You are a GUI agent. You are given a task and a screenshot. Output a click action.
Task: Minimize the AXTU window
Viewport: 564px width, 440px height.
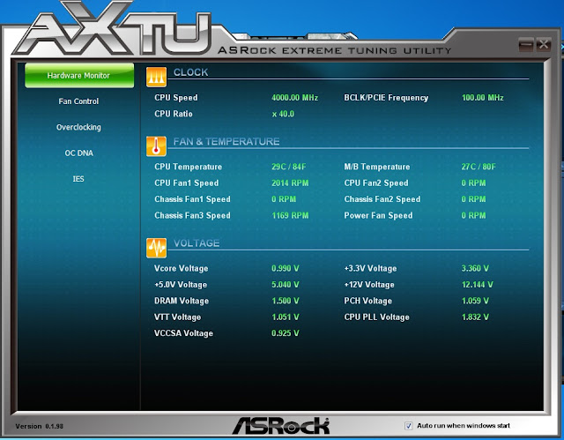point(526,45)
